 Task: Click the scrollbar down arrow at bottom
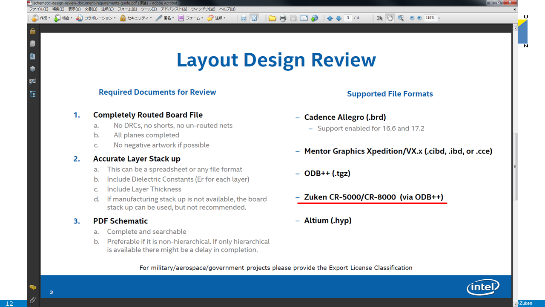(x=515, y=304)
